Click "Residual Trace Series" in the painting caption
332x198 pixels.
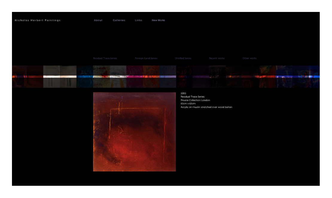192,97
